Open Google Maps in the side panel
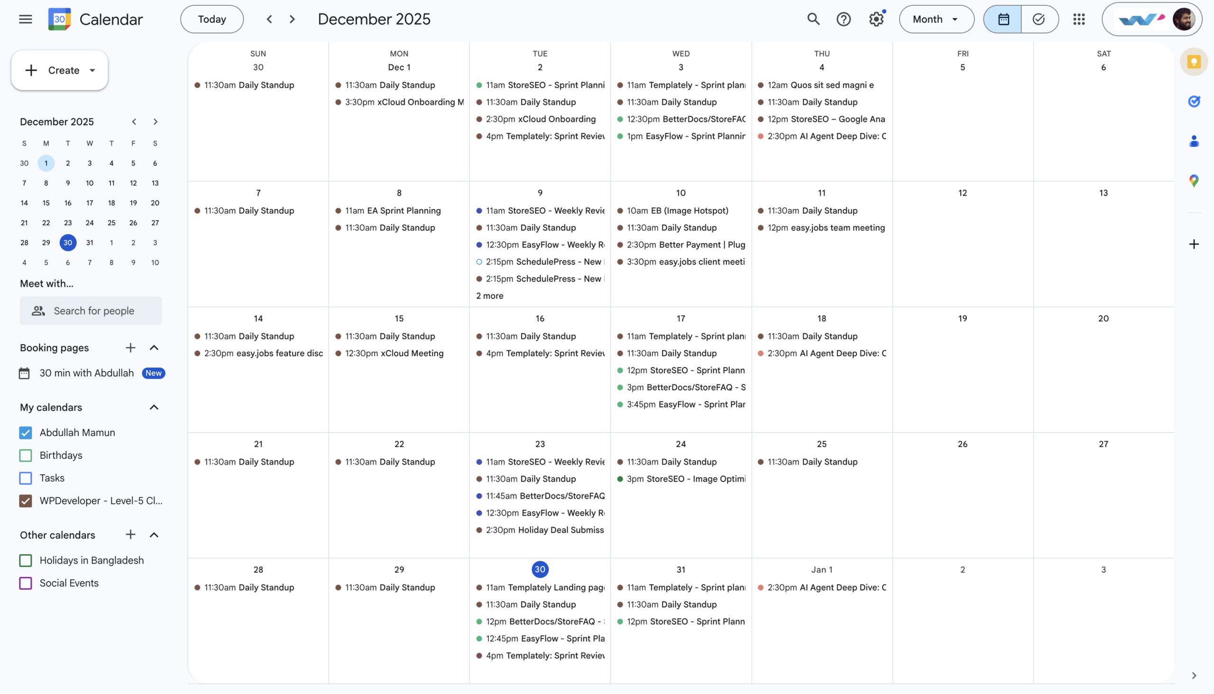Image resolution: width=1214 pixels, height=694 pixels. coord(1194,180)
